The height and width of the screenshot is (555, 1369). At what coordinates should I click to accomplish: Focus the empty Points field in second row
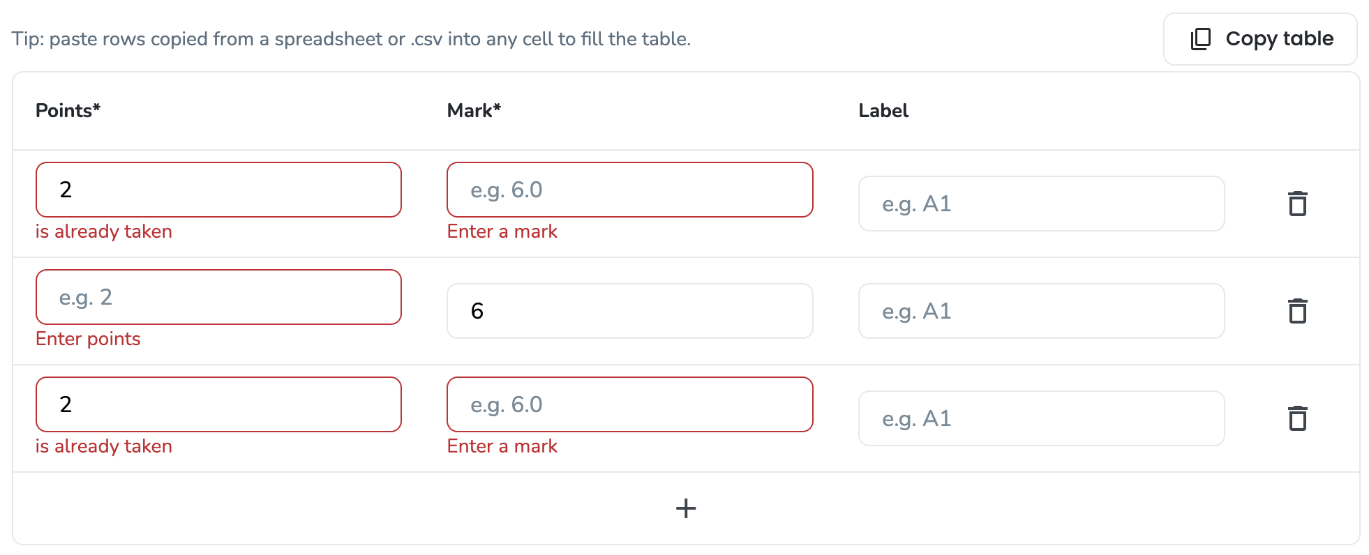pos(218,297)
